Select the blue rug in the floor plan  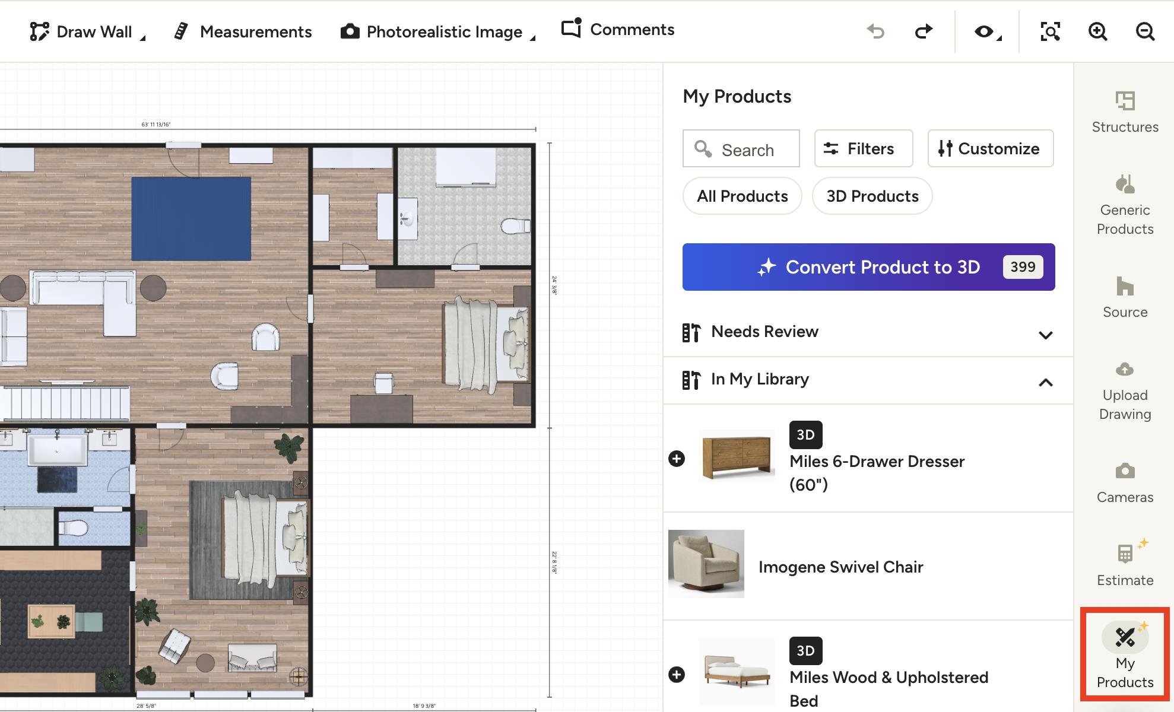pos(191,219)
